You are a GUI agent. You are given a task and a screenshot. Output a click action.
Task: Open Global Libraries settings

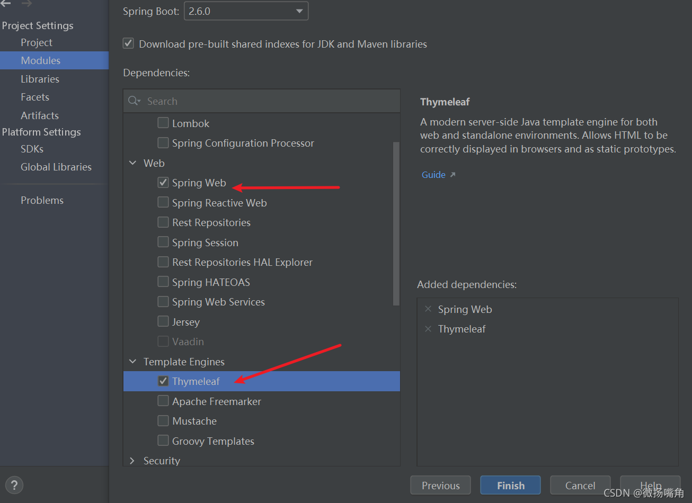tap(56, 167)
